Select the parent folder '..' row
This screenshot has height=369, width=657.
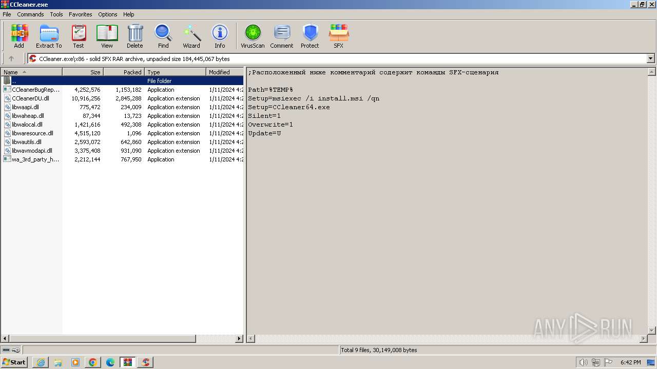click(122, 81)
